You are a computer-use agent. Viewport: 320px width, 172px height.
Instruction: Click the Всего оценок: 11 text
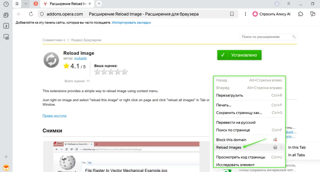pyautogui.click(x=77, y=81)
